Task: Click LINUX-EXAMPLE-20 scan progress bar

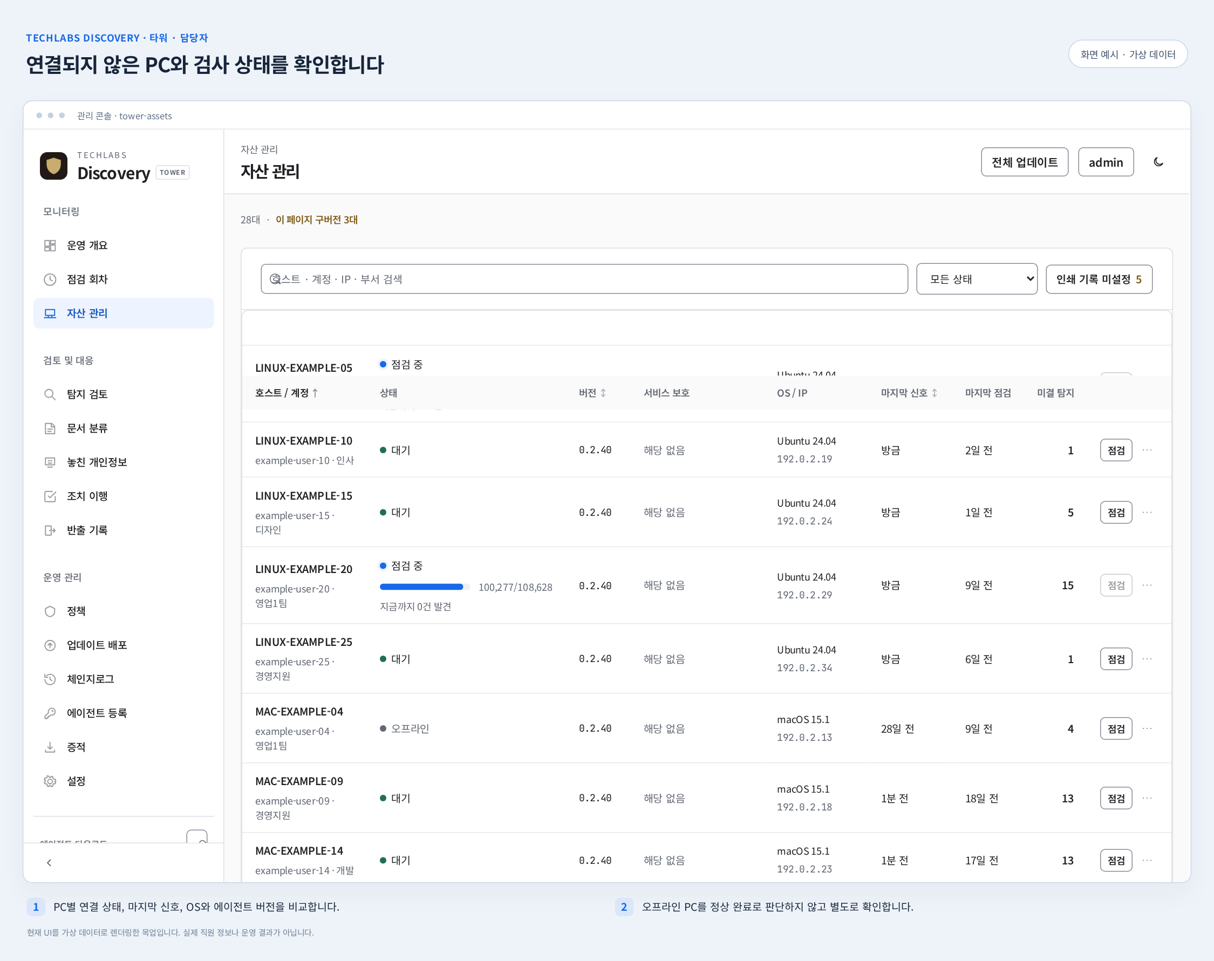Action: [425, 587]
